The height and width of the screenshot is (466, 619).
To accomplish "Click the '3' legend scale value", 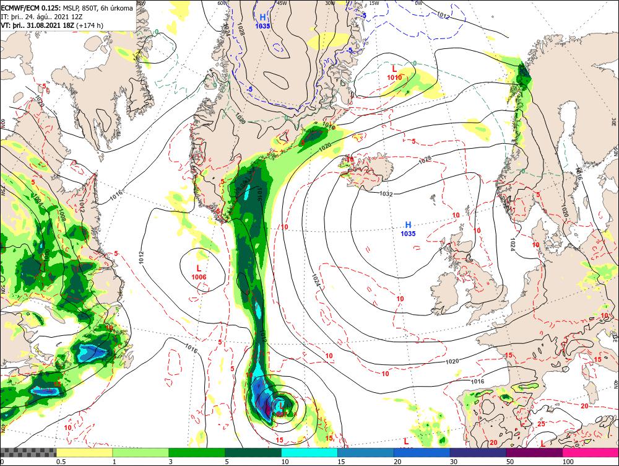I will tap(171, 462).
